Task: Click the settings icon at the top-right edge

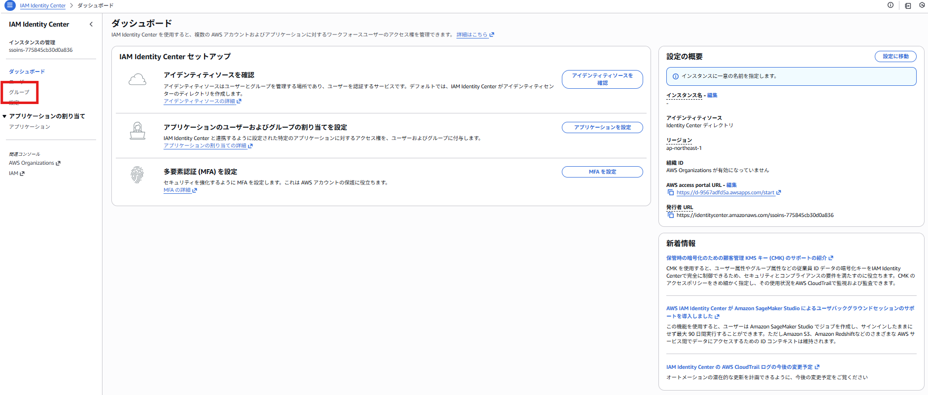Action: click(x=923, y=5)
